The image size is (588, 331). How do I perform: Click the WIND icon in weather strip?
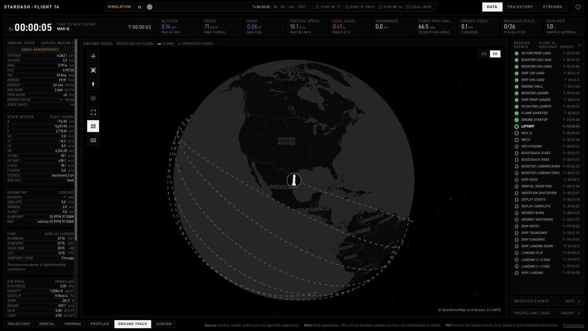[x=346, y=7]
